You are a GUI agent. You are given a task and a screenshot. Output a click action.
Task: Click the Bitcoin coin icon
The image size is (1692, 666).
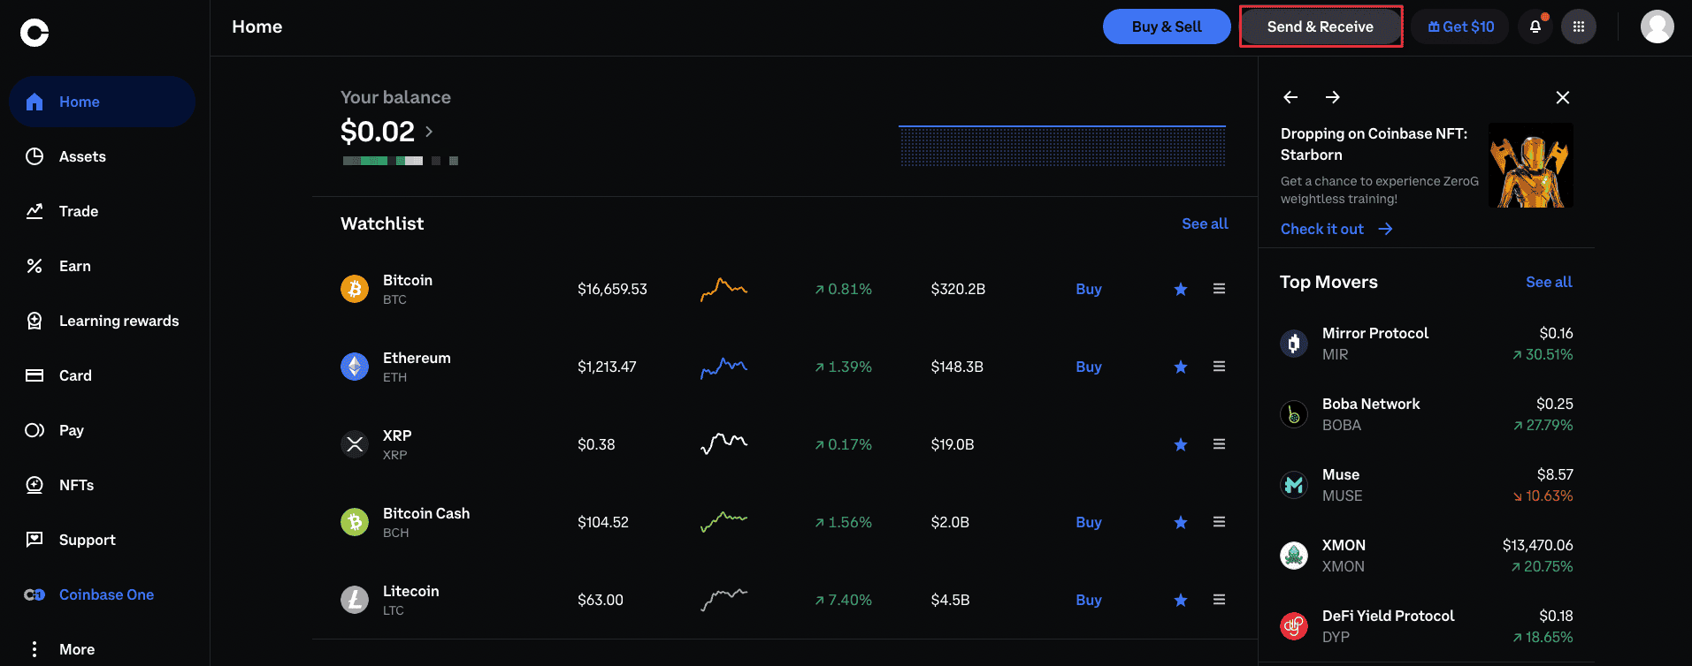(x=355, y=289)
